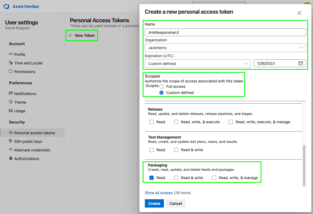This screenshot has width=313, height=214.
Task: Go to Alternate credentials settings
Action: click(32, 150)
